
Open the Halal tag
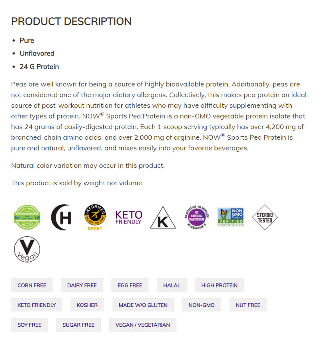pyautogui.click(x=172, y=285)
